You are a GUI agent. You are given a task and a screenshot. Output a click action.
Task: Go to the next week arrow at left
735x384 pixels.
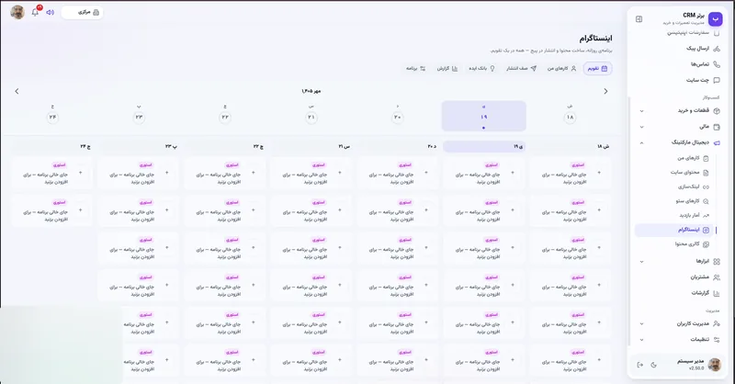pos(17,91)
